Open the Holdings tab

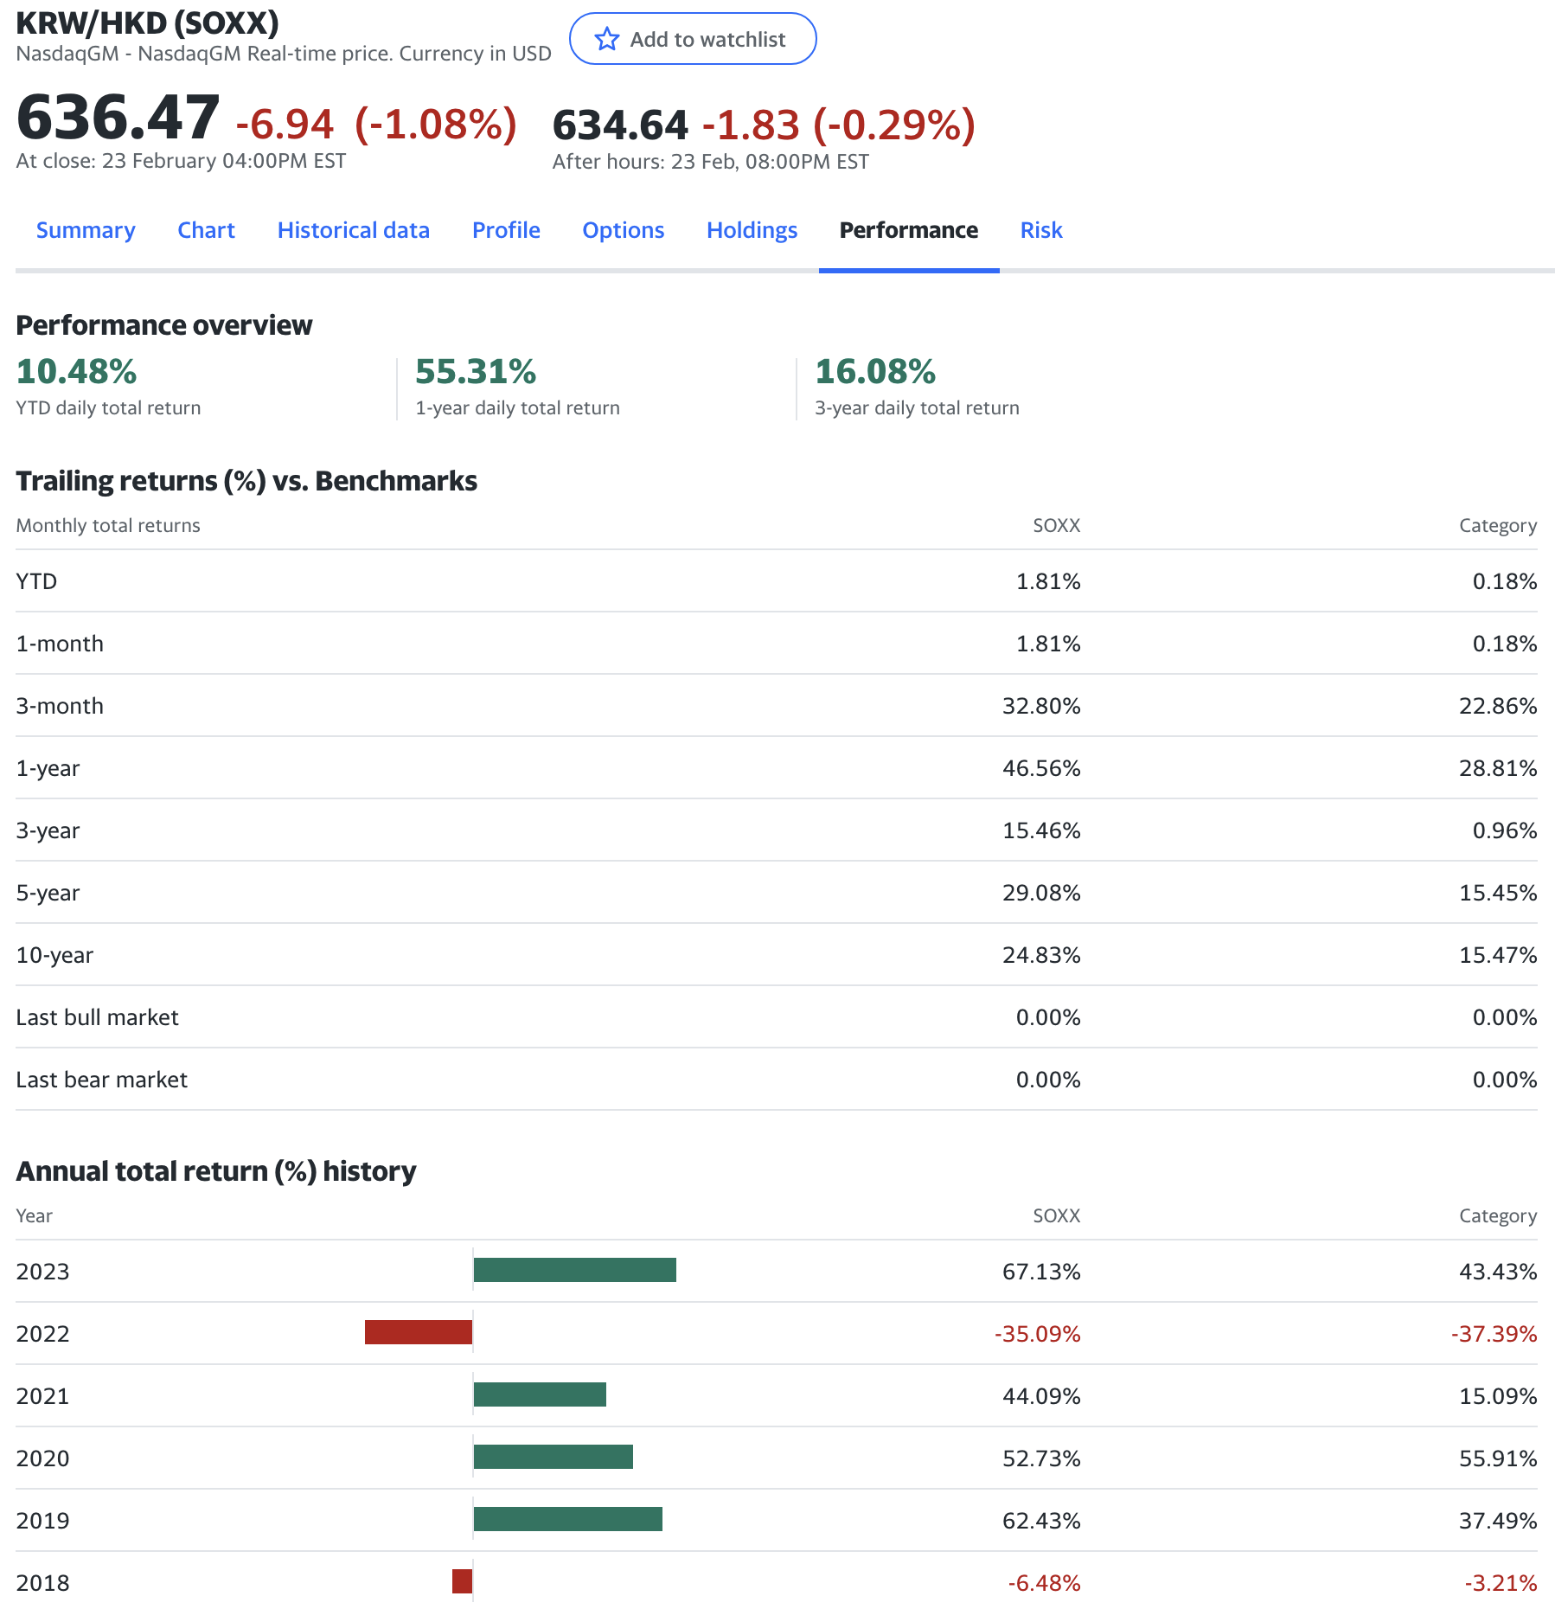tap(752, 230)
